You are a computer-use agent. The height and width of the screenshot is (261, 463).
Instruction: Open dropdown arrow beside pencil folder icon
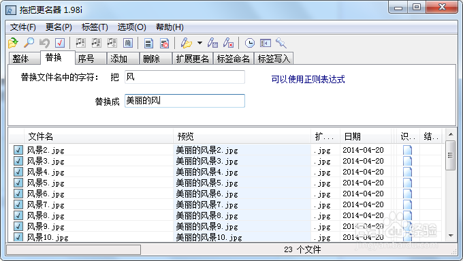200,43
